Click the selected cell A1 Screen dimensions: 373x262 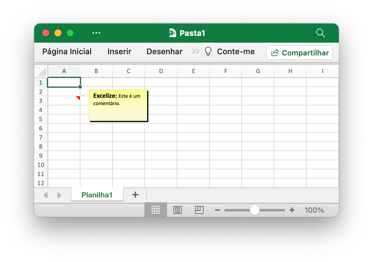64,82
